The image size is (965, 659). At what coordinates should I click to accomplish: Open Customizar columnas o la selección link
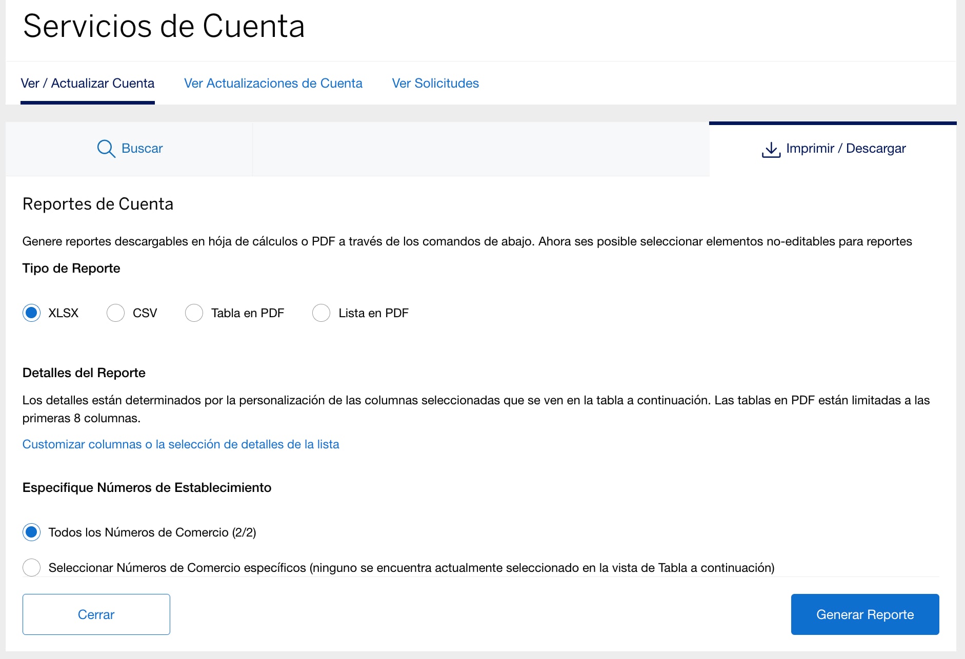tap(180, 444)
